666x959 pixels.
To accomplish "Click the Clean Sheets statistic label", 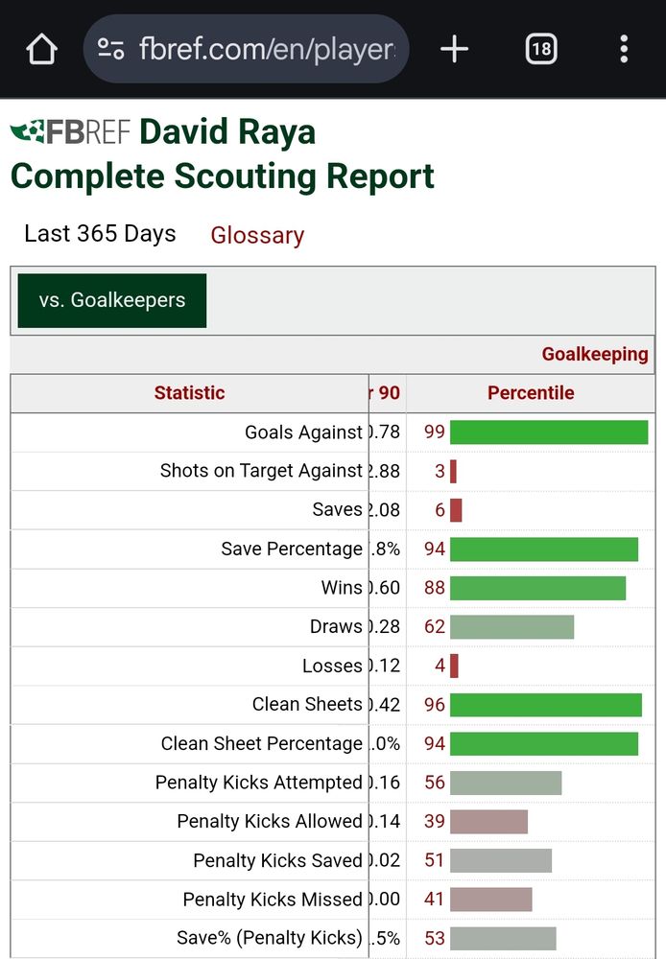I will pos(307,705).
